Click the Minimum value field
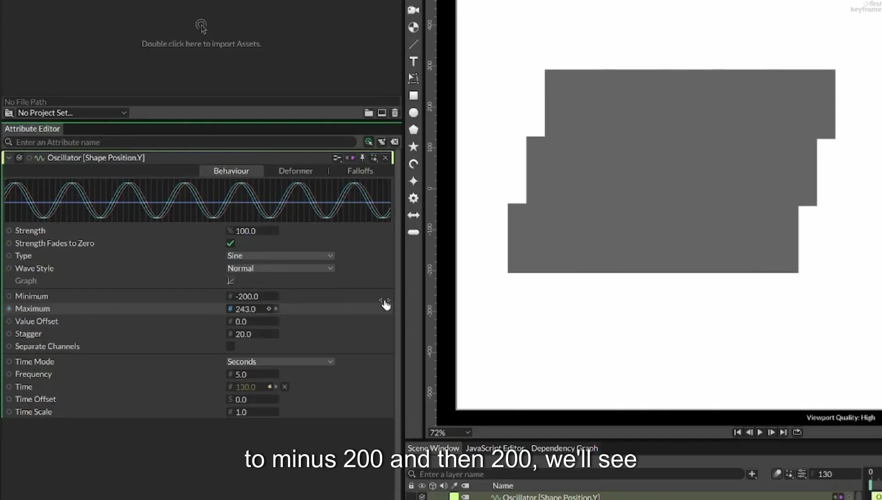882x500 pixels. click(253, 296)
